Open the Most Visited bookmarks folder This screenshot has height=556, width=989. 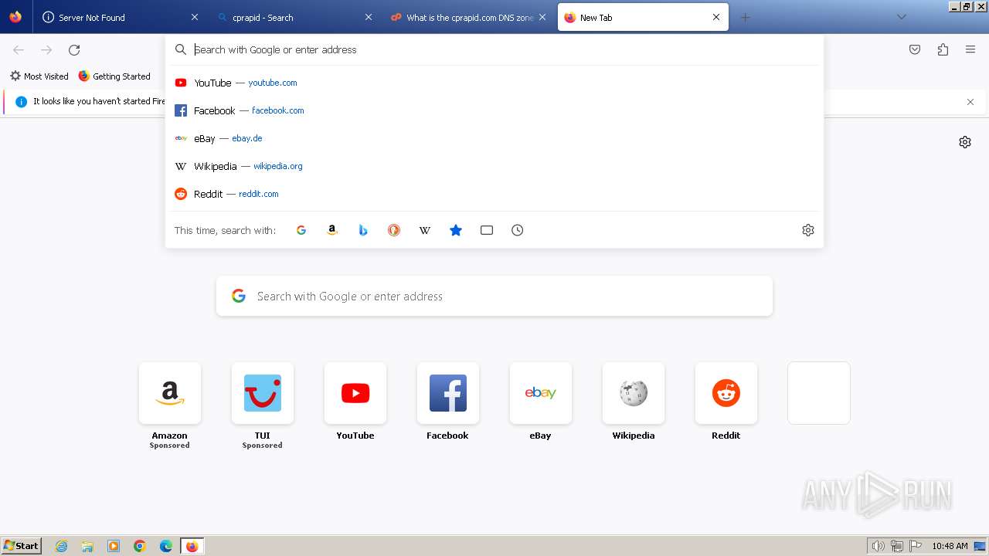(39, 76)
